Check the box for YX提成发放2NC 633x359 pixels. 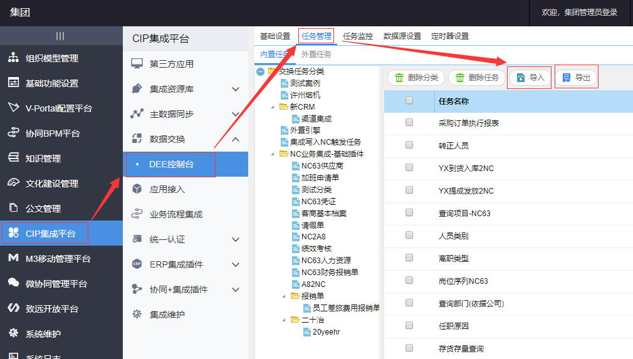pyautogui.click(x=409, y=190)
